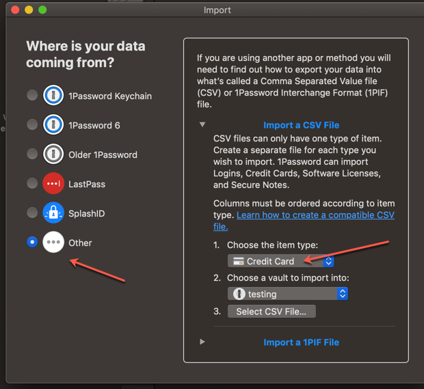This screenshot has width=424, height=389.
Task: Click the Older 1Password gray icon
Action: [x=53, y=154]
